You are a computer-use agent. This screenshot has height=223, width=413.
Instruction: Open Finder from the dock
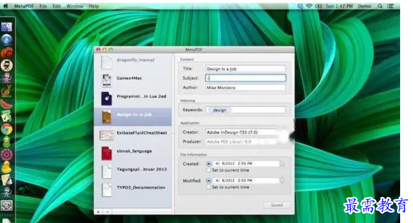7,27
